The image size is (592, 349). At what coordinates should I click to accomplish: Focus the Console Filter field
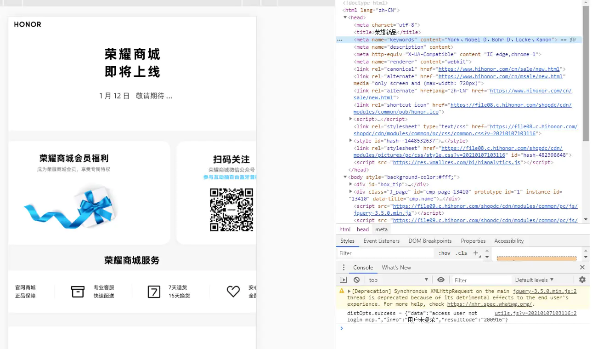[x=481, y=280]
